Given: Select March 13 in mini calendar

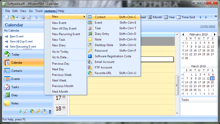Looking at the screenshot, I should click(x=212, y=78).
